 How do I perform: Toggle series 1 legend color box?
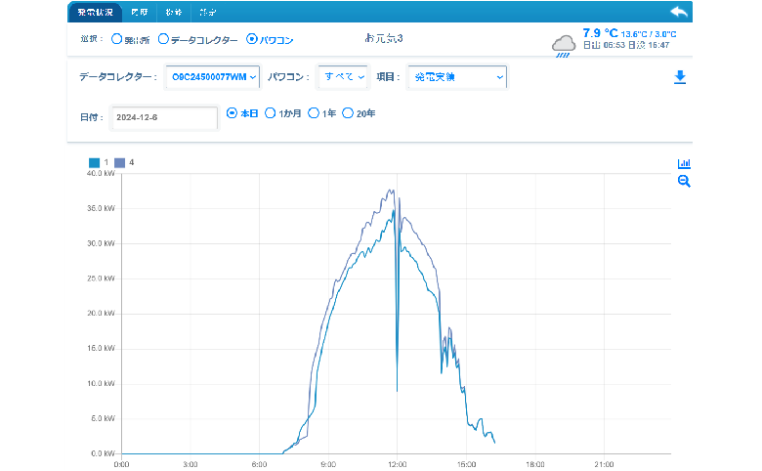[95, 162]
